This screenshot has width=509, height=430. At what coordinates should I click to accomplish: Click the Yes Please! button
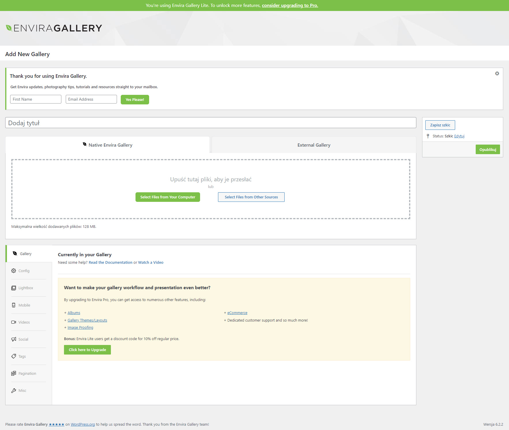[135, 99]
